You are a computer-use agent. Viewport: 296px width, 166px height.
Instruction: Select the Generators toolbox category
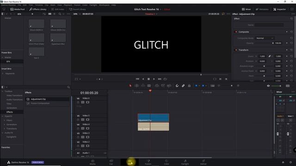(x=12, y=108)
